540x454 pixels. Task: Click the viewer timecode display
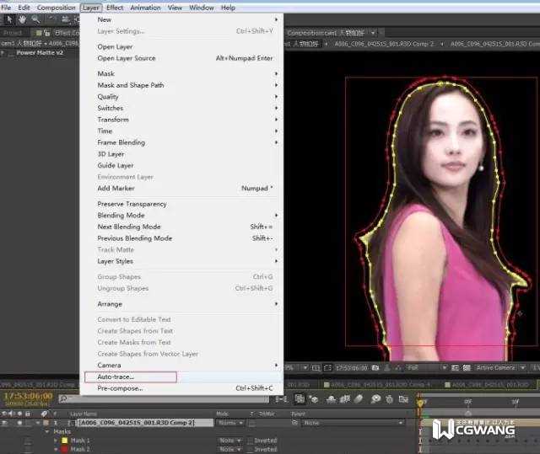352,368
